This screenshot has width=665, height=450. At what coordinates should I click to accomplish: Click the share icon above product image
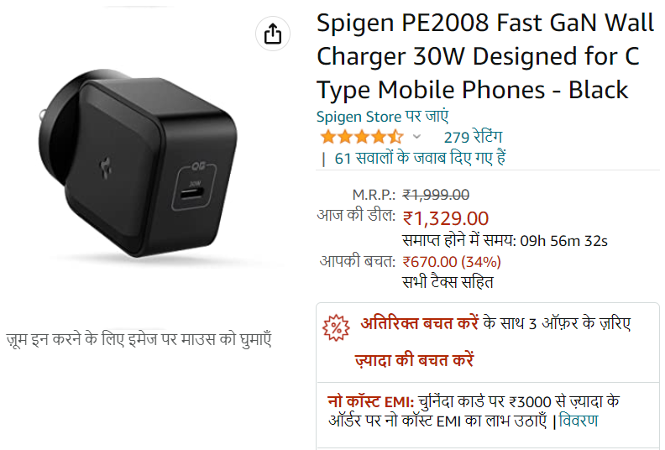click(273, 34)
